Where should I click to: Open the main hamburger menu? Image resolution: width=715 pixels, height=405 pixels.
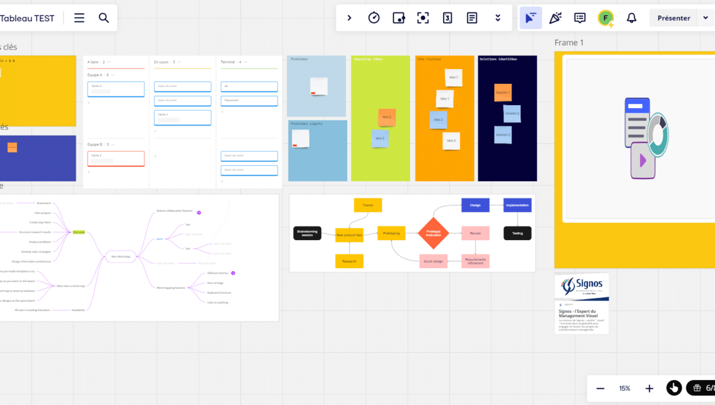(x=79, y=18)
